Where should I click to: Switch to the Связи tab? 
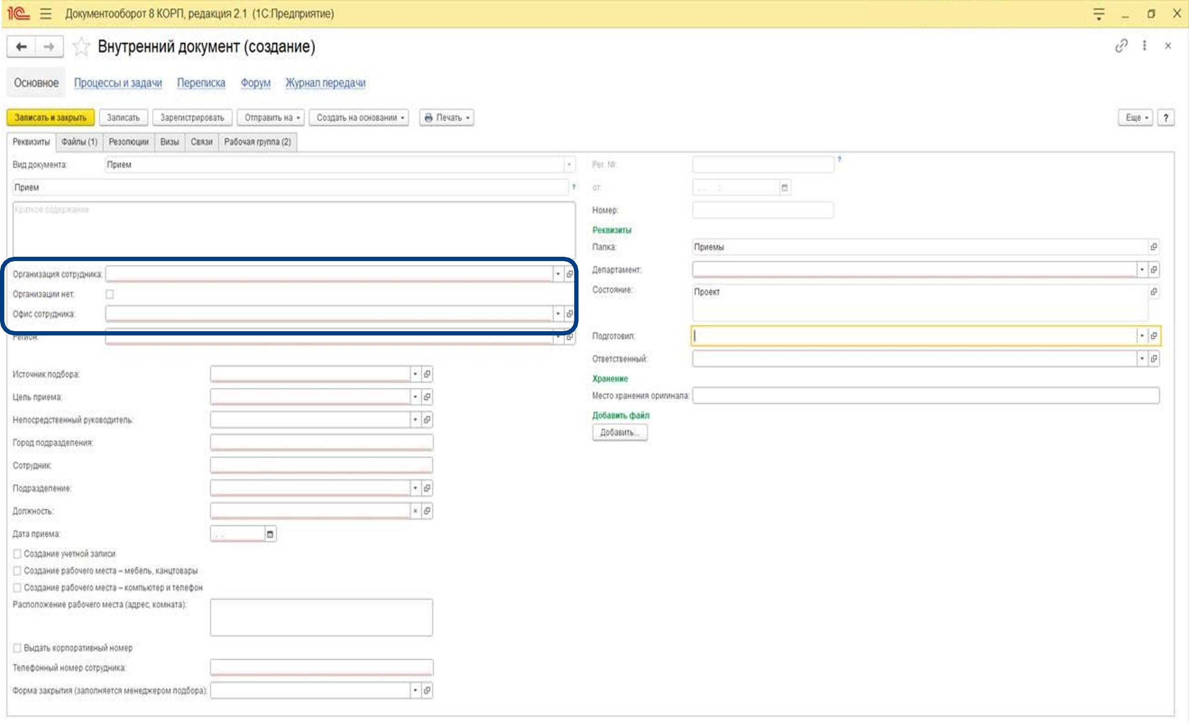[x=202, y=142]
